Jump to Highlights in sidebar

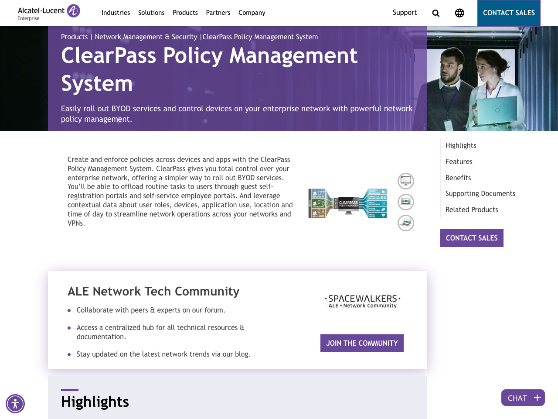click(461, 145)
